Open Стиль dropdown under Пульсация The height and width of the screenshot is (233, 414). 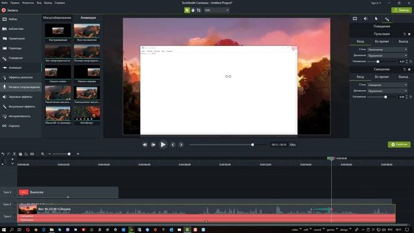click(387, 49)
